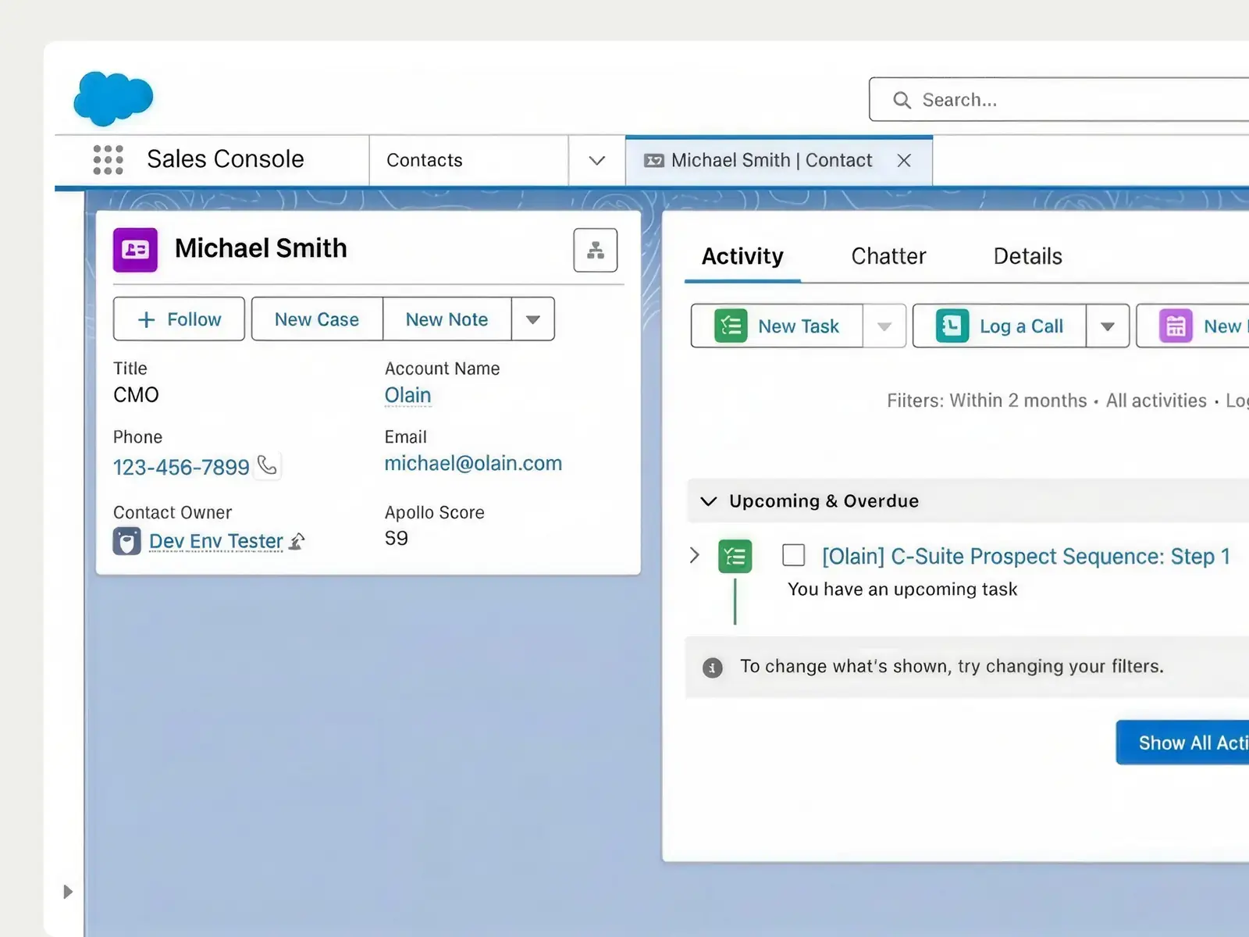Screen dimensions: 1249x937
Task: Change contact owner icon
Action: point(297,540)
